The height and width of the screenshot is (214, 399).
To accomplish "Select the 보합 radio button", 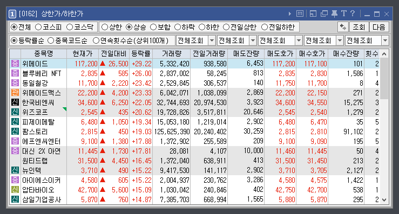I will (153, 27).
